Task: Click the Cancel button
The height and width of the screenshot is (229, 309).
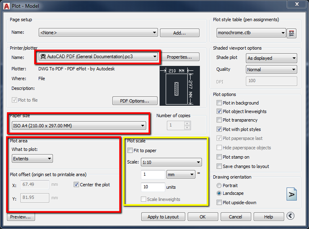Action: coord(236,217)
